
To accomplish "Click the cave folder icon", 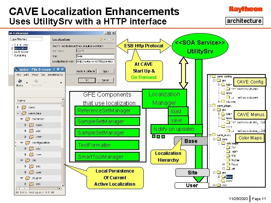I will 24,108.
